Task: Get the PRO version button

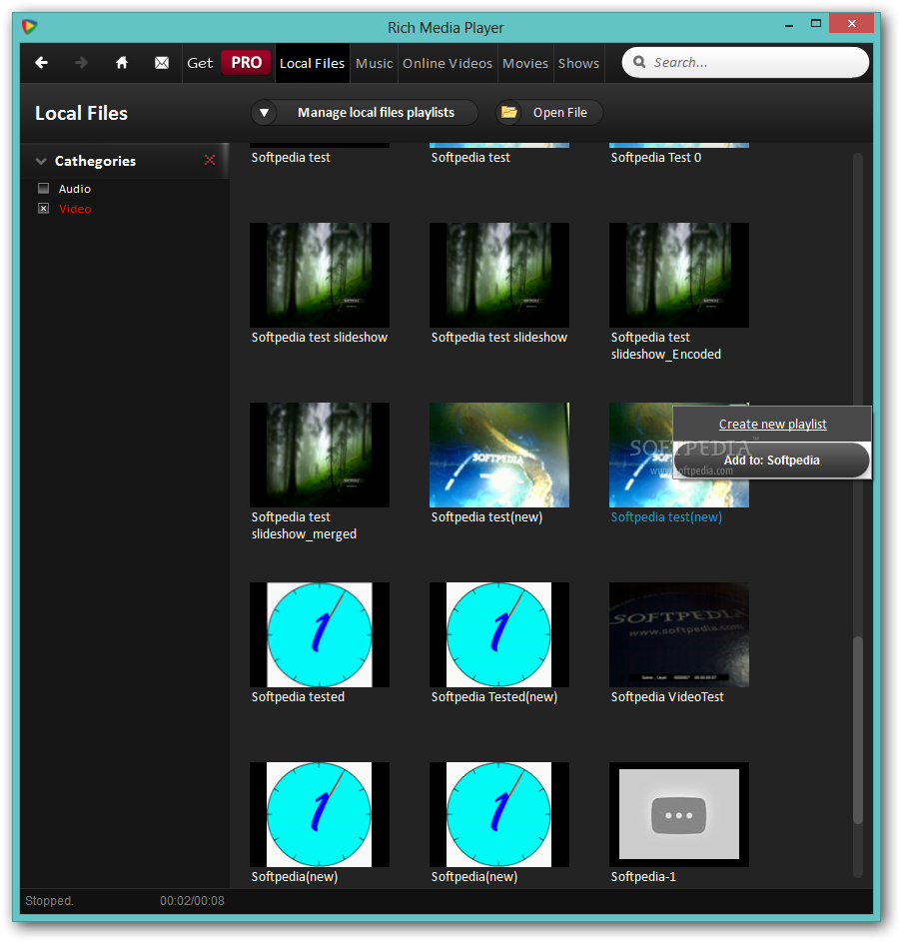Action: click(x=247, y=63)
